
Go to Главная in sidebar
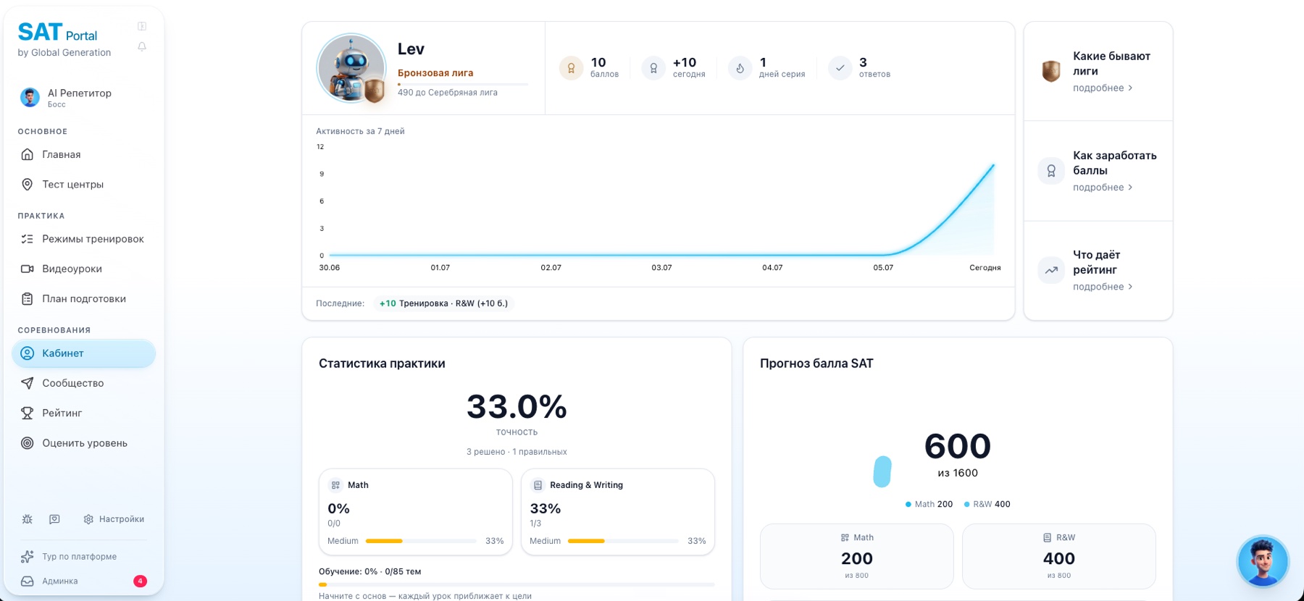click(84, 154)
